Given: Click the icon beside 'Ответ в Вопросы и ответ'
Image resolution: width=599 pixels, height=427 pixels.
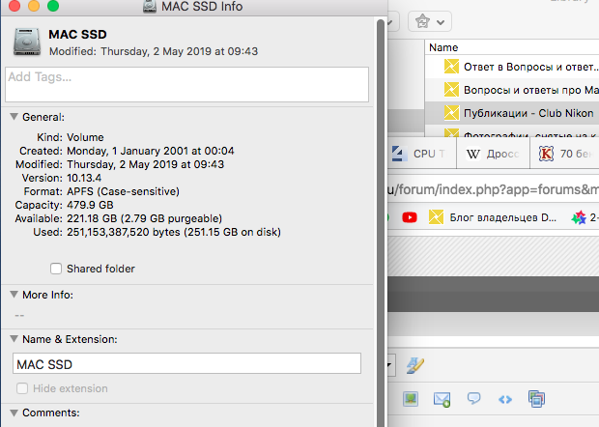Looking at the screenshot, I should point(451,67).
